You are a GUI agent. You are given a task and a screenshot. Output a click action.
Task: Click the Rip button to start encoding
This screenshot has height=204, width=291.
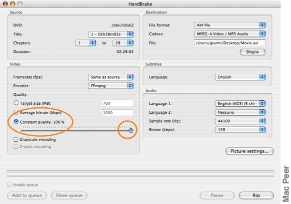256,196
